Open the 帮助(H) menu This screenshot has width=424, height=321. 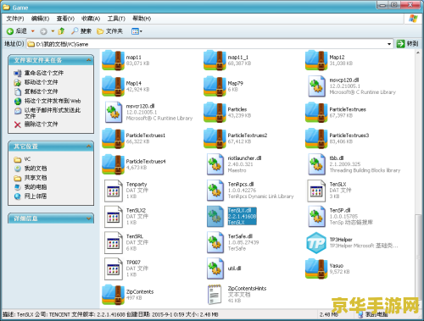click(x=142, y=19)
